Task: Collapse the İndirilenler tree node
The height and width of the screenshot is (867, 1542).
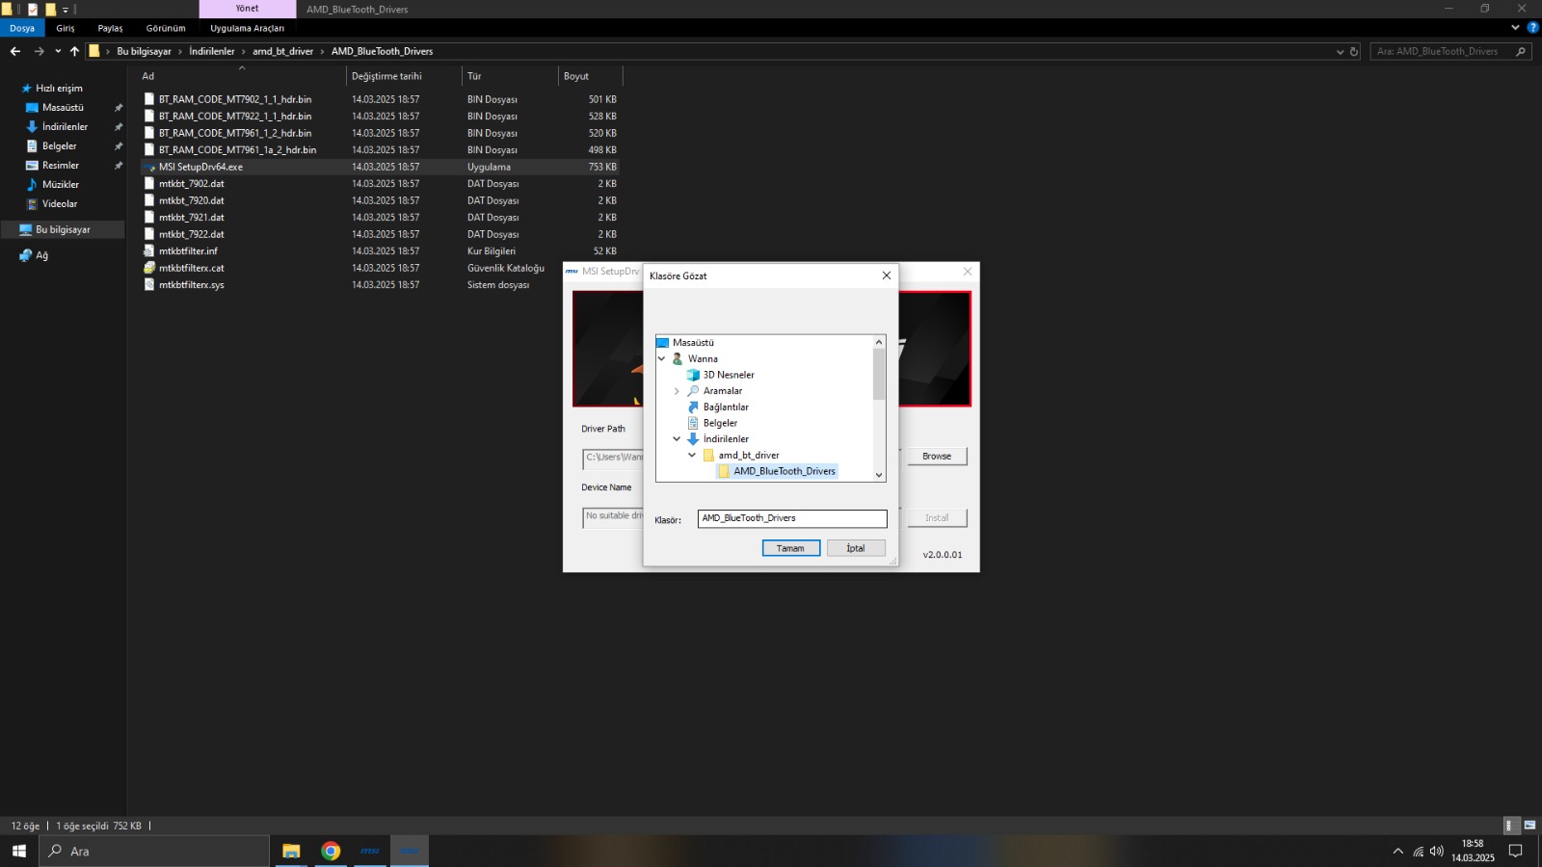Action: pos(677,438)
